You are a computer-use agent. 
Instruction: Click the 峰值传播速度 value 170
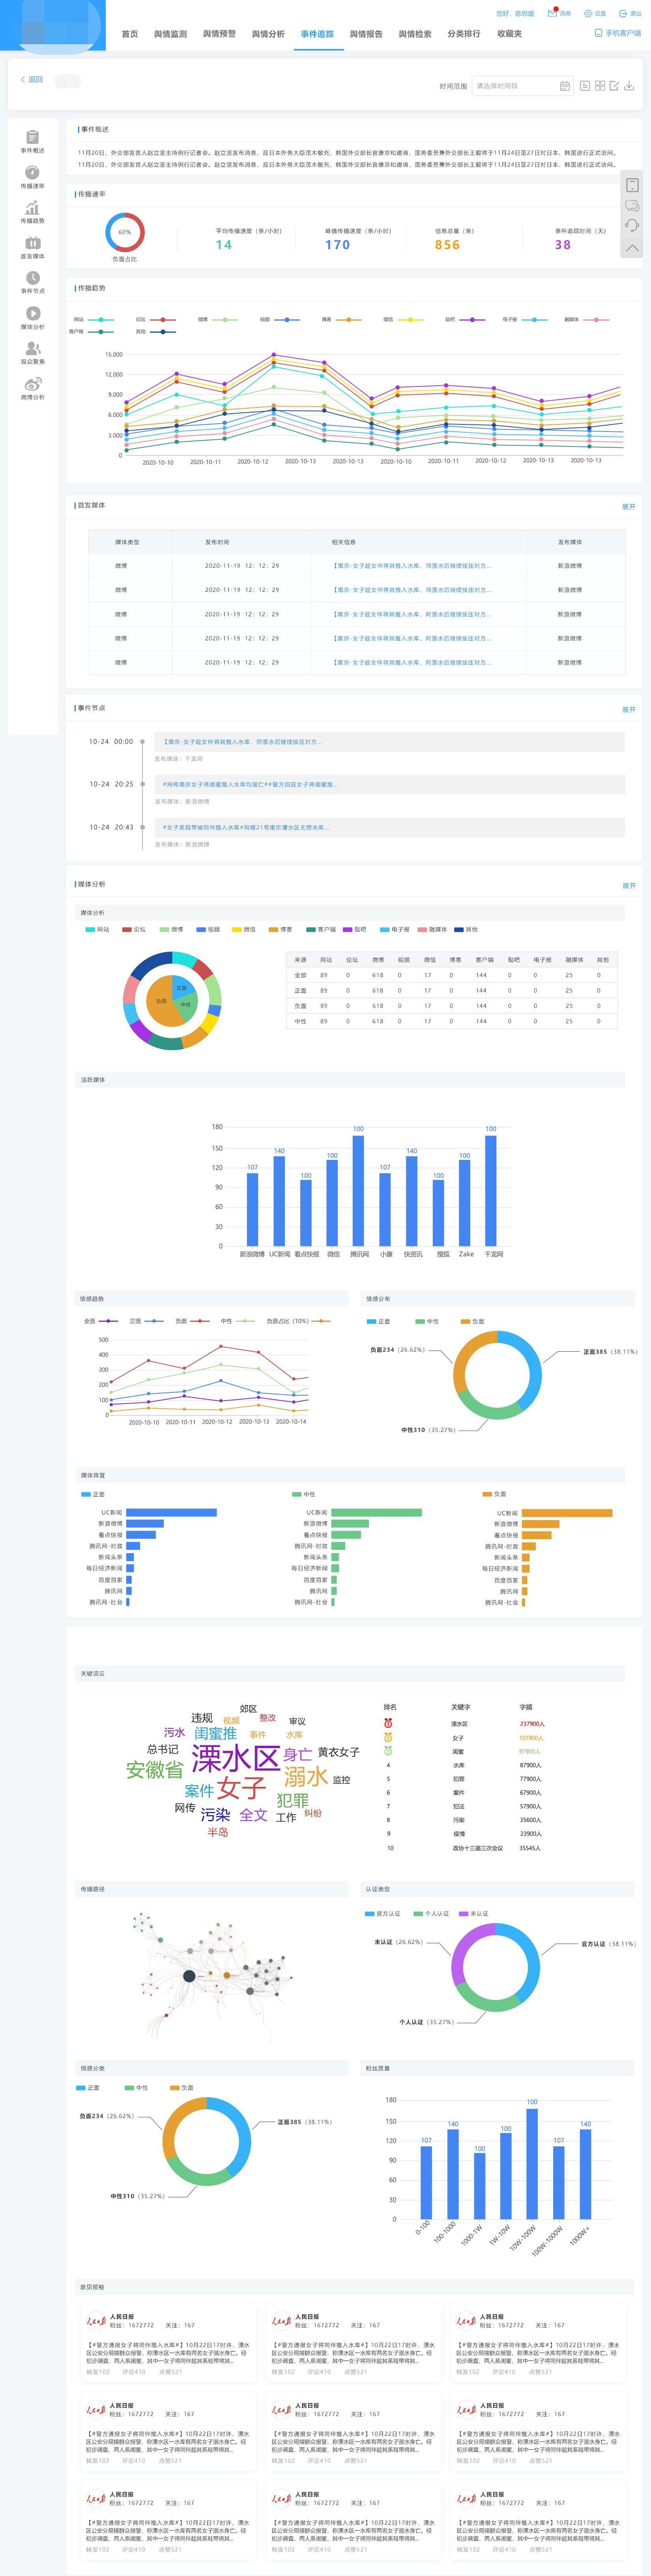tap(338, 245)
